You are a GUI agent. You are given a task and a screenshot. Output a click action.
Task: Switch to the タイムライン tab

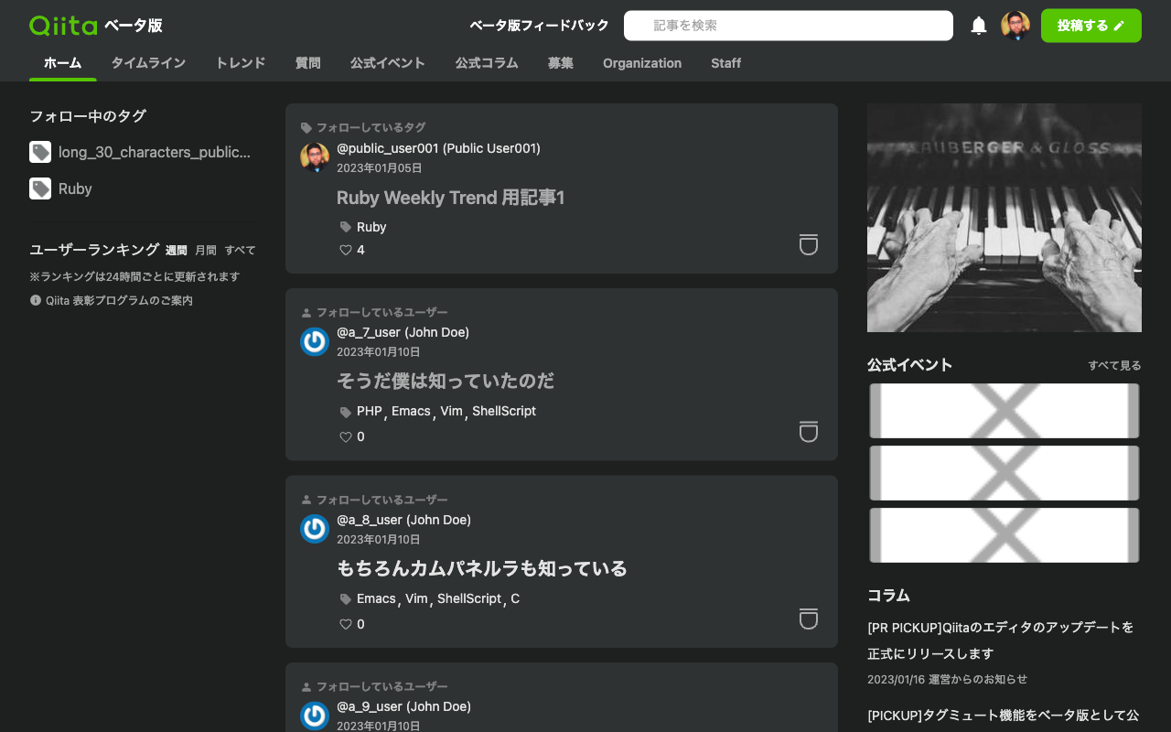coord(148,63)
